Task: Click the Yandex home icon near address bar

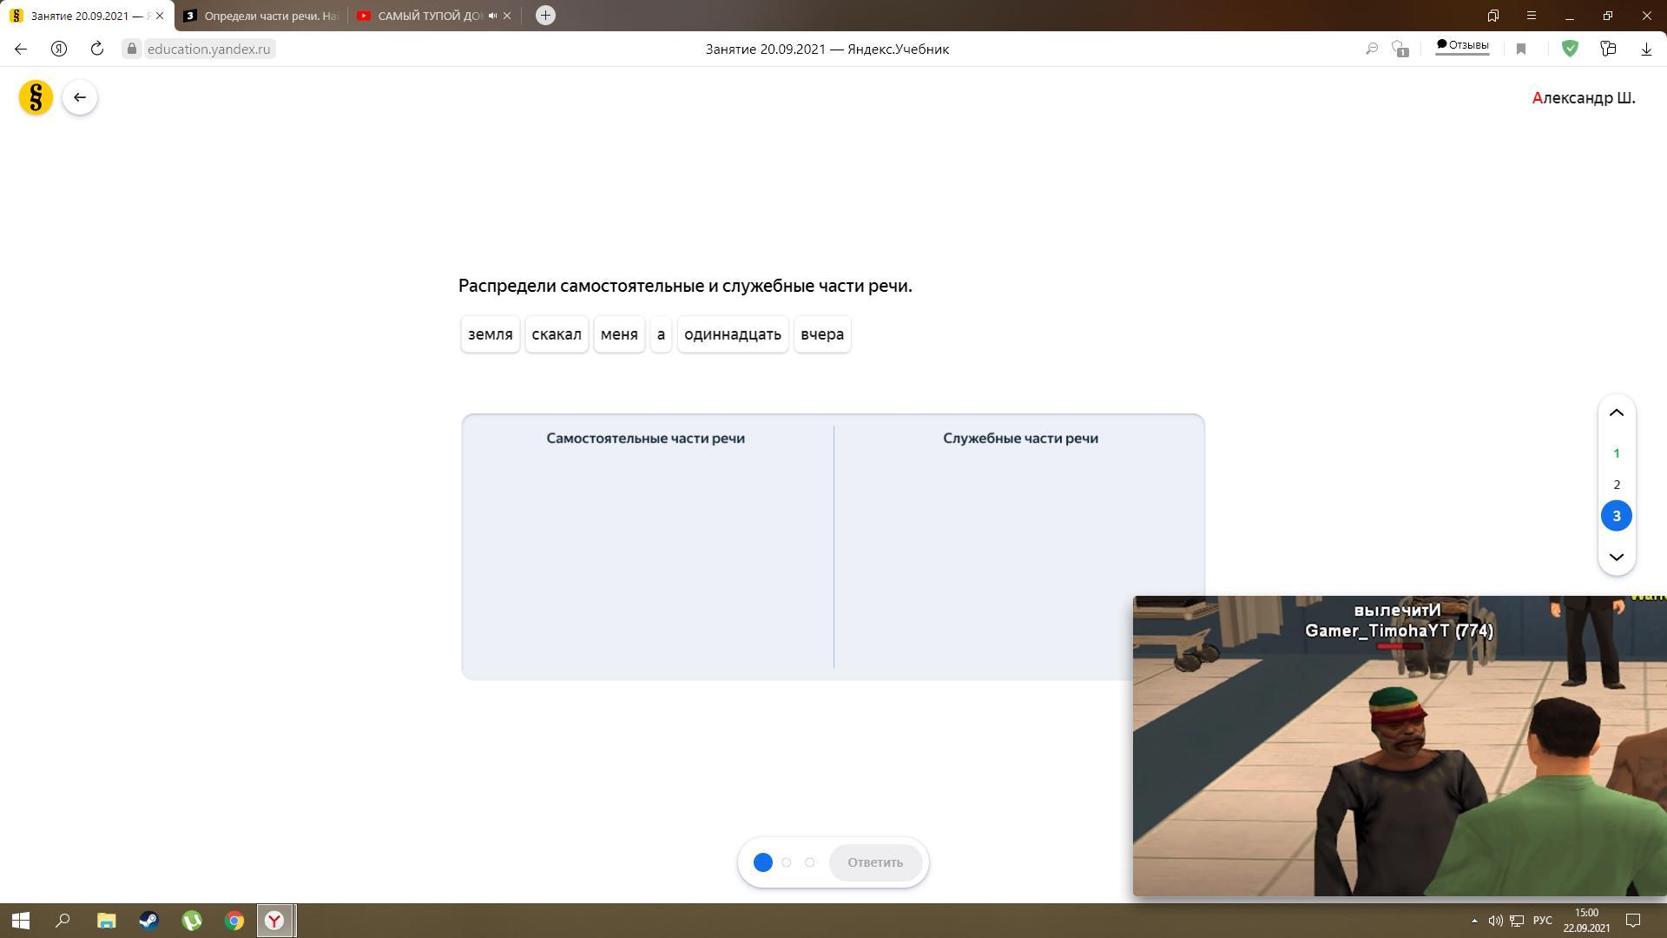Action: [x=59, y=49]
